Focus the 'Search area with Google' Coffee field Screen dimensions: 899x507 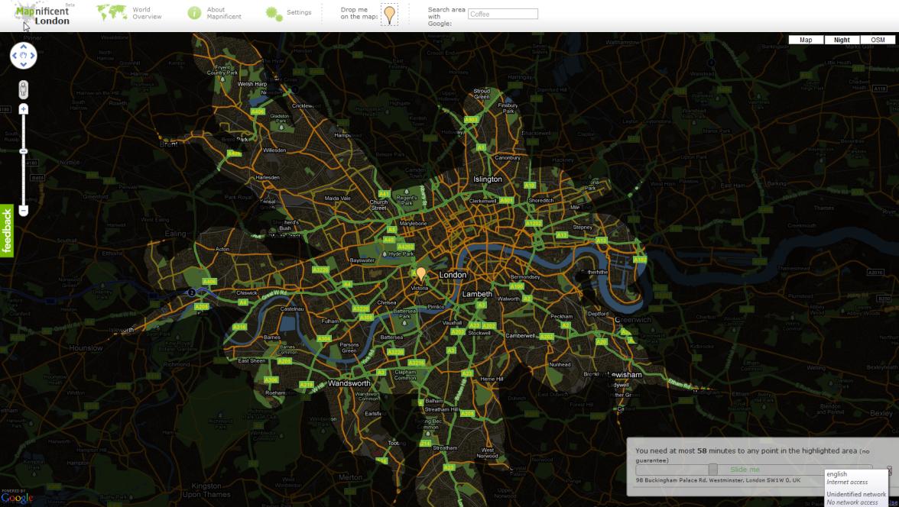(x=503, y=14)
